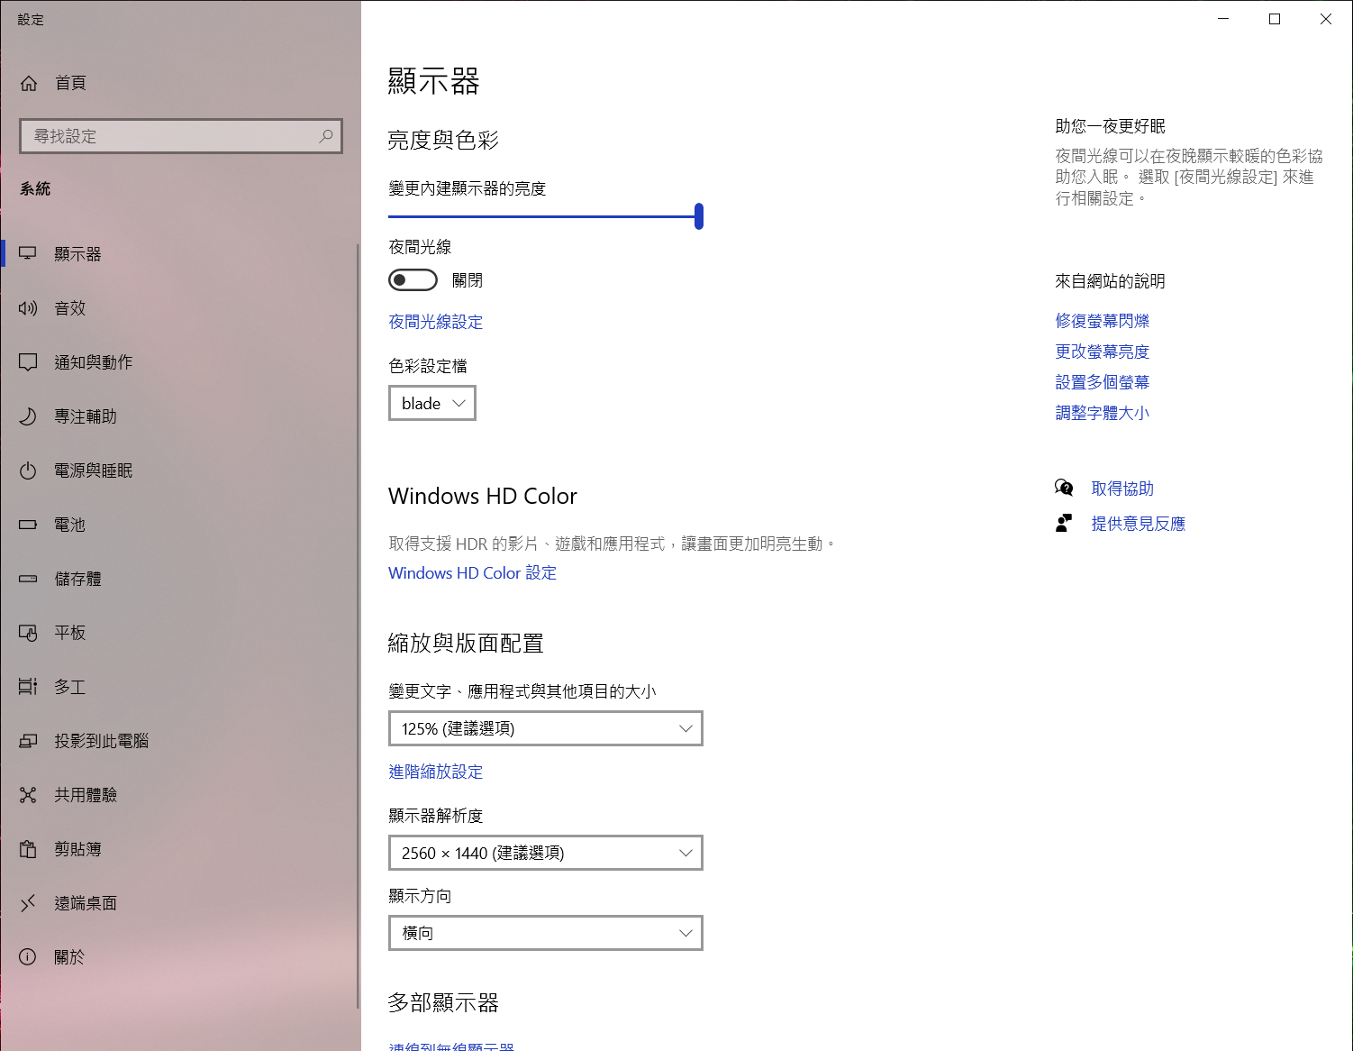Viewport: 1353px width, 1051px height.
Task: Open 專注輔助 via its moon icon
Action: (28, 416)
